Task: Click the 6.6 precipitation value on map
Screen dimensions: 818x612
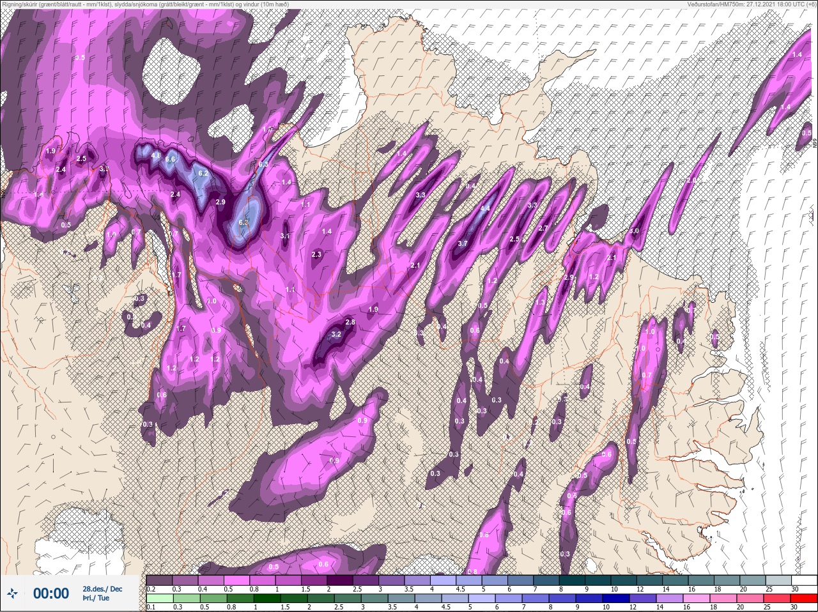Action: (170, 159)
